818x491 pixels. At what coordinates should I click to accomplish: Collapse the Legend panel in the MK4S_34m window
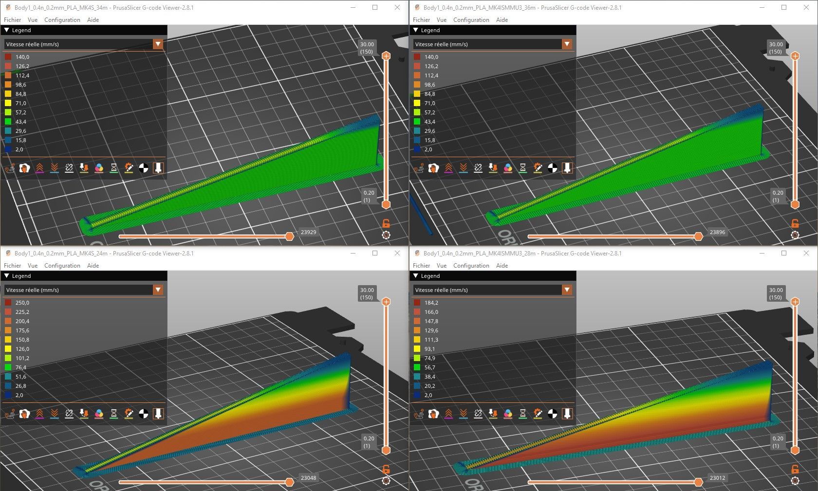7,30
